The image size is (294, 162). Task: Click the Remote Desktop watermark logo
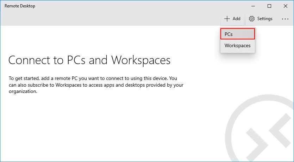click(260, 129)
